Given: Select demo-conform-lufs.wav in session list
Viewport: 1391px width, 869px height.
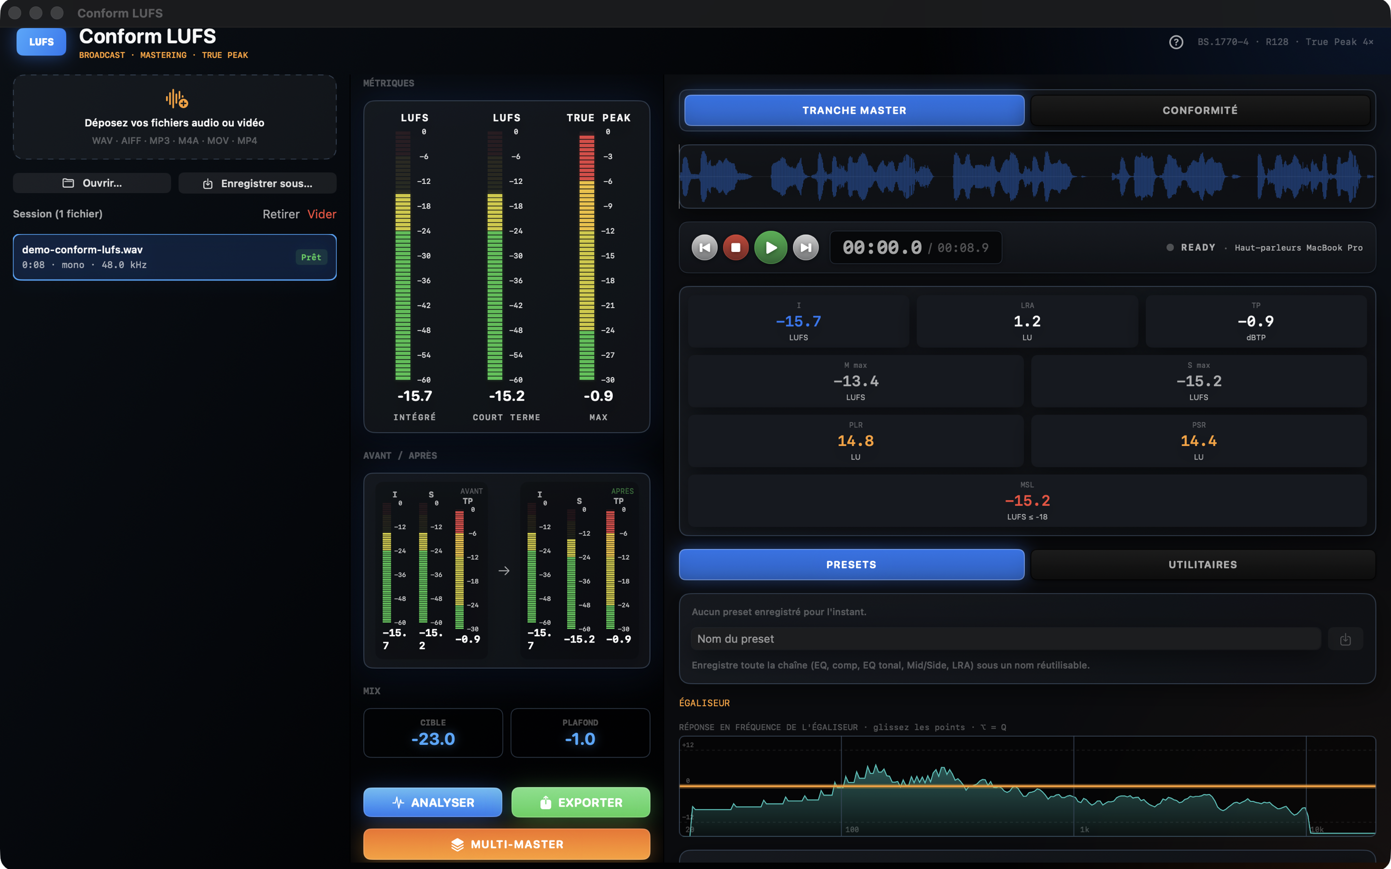Looking at the screenshot, I should [175, 257].
